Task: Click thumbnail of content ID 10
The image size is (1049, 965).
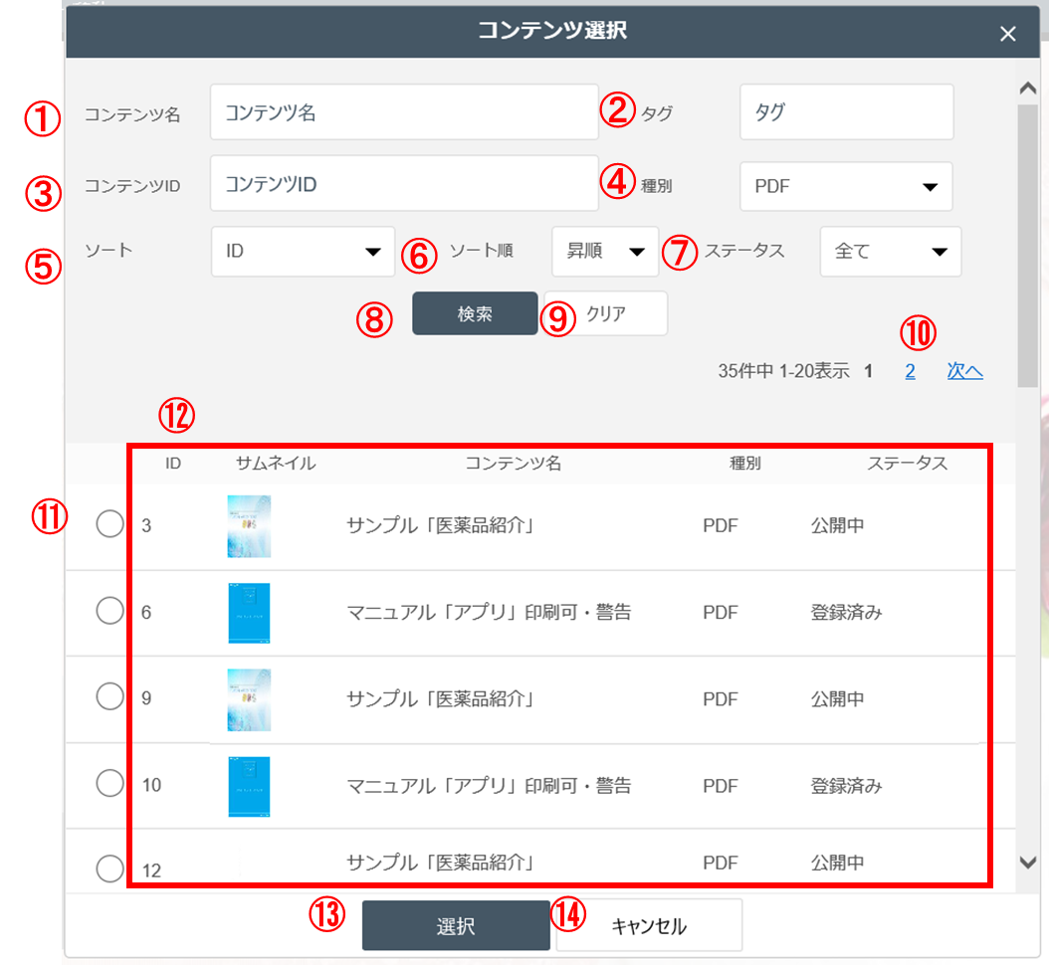Action: click(x=248, y=786)
